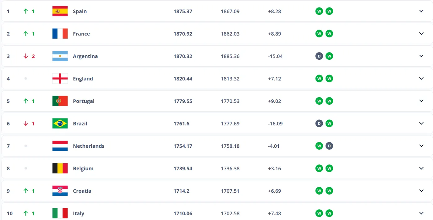Click Argentina's red down-arrow rank change
Viewport: 433px width, 220px height.
tap(26, 56)
